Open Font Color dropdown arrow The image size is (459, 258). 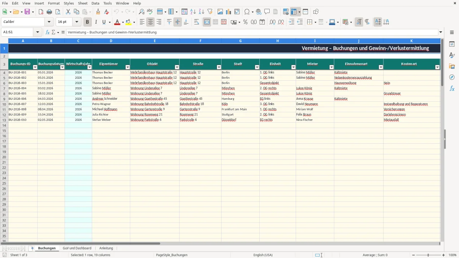coord(123,22)
